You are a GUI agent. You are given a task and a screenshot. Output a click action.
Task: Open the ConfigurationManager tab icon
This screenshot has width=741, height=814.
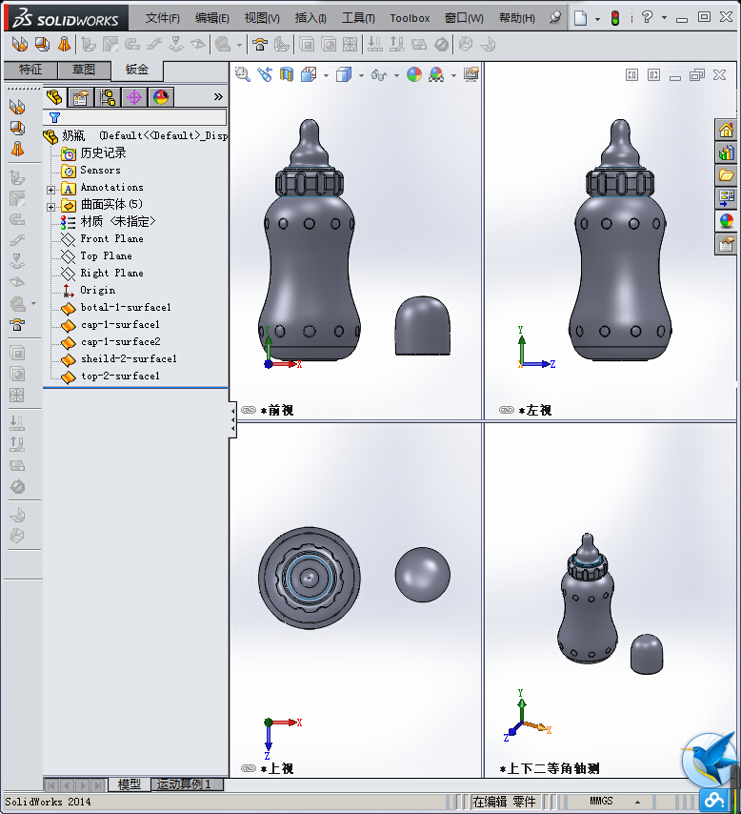[x=108, y=97]
